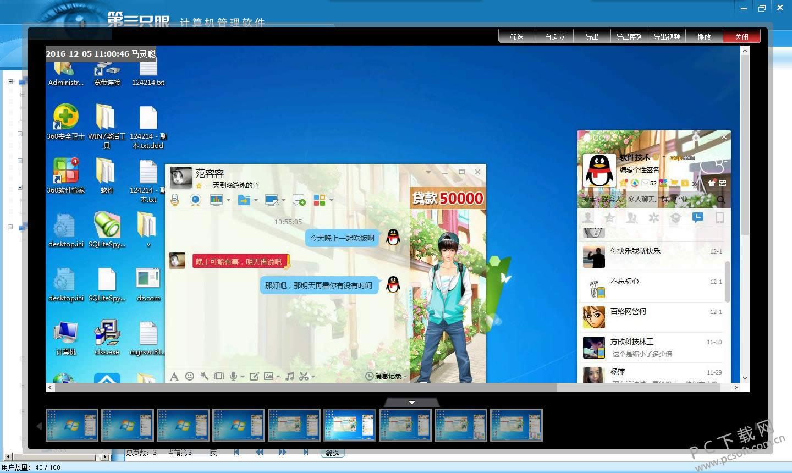Expand the top tree node in left panel

click(x=10, y=81)
